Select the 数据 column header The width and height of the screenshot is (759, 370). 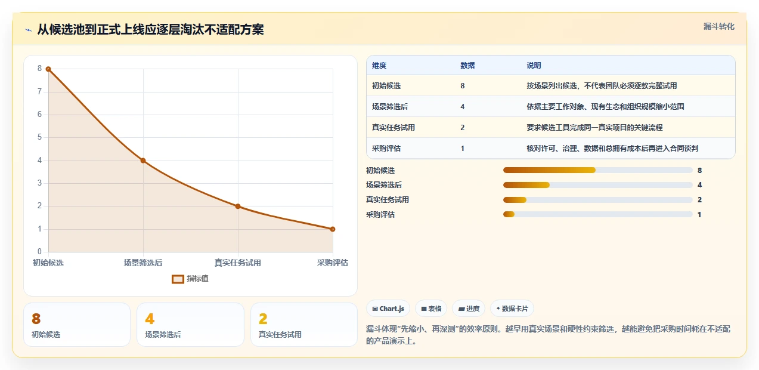coord(467,66)
